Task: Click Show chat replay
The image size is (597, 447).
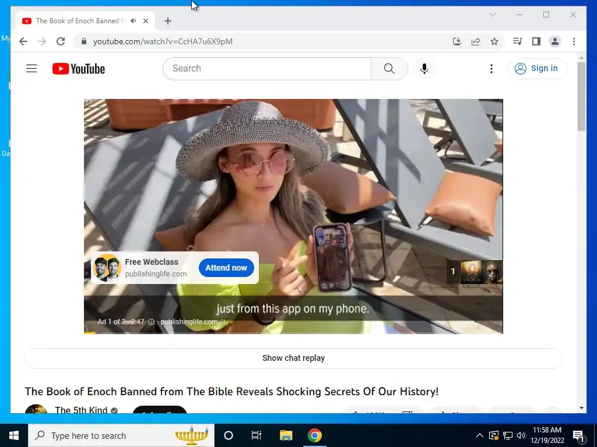Action: pos(293,358)
